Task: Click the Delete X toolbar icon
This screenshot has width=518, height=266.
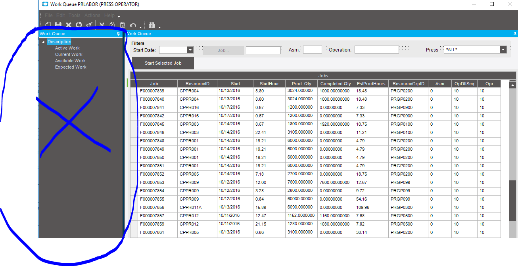Action: [68, 25]
